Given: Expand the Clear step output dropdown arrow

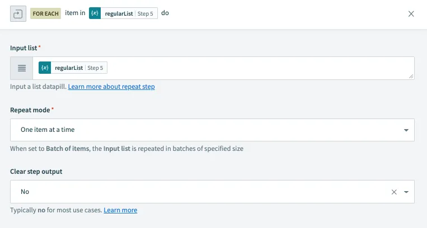Looking at the screenshot, I should point(406,192).
